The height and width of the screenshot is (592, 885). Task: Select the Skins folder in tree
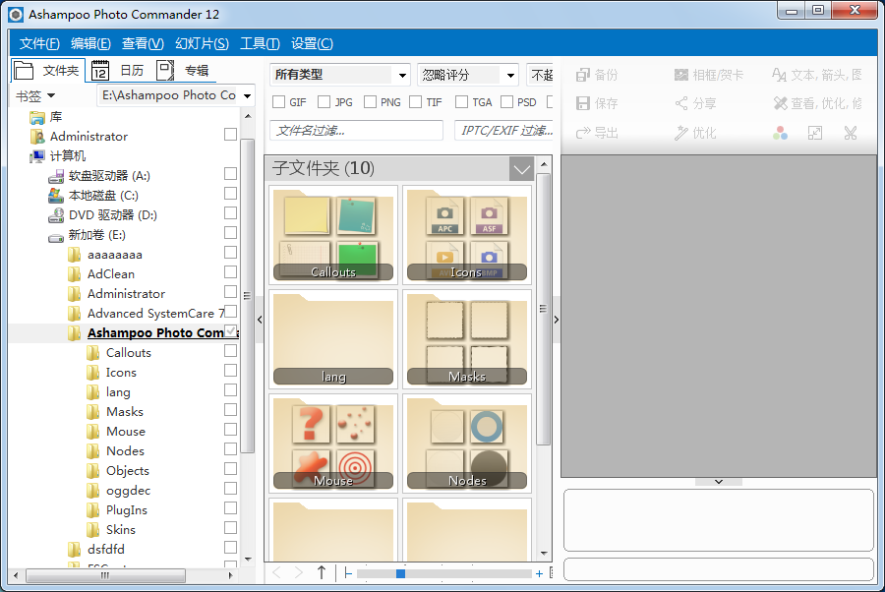121,529
